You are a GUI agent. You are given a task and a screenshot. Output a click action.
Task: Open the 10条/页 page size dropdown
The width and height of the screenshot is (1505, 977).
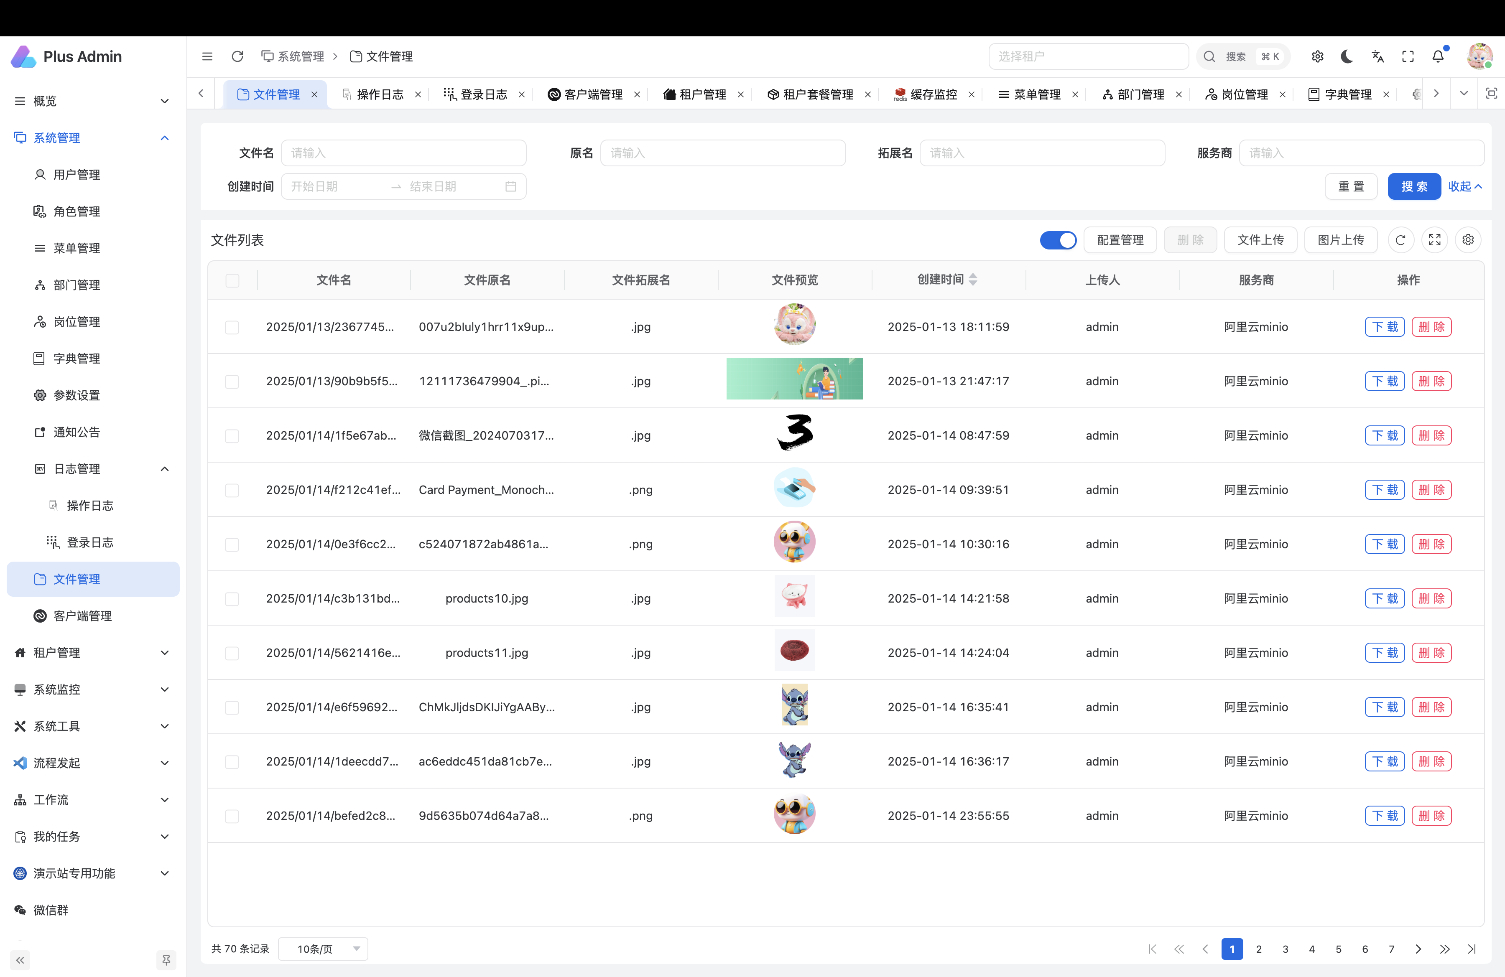click(323, 949)
